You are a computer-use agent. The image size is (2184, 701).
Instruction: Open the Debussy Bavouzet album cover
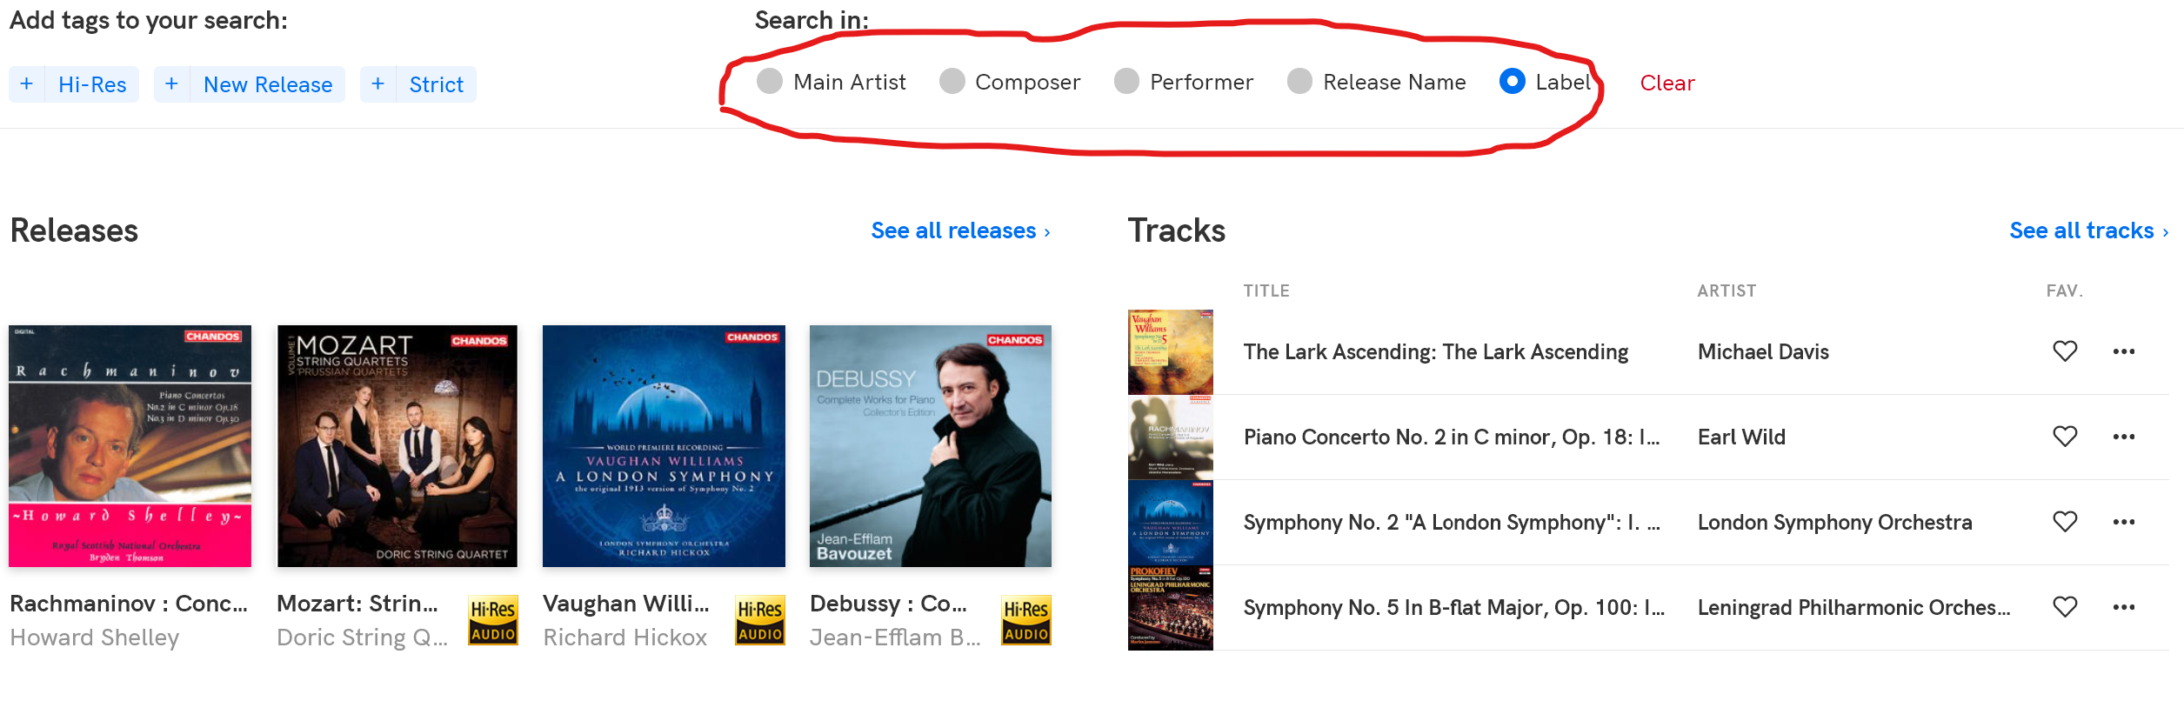pos(931,446)
